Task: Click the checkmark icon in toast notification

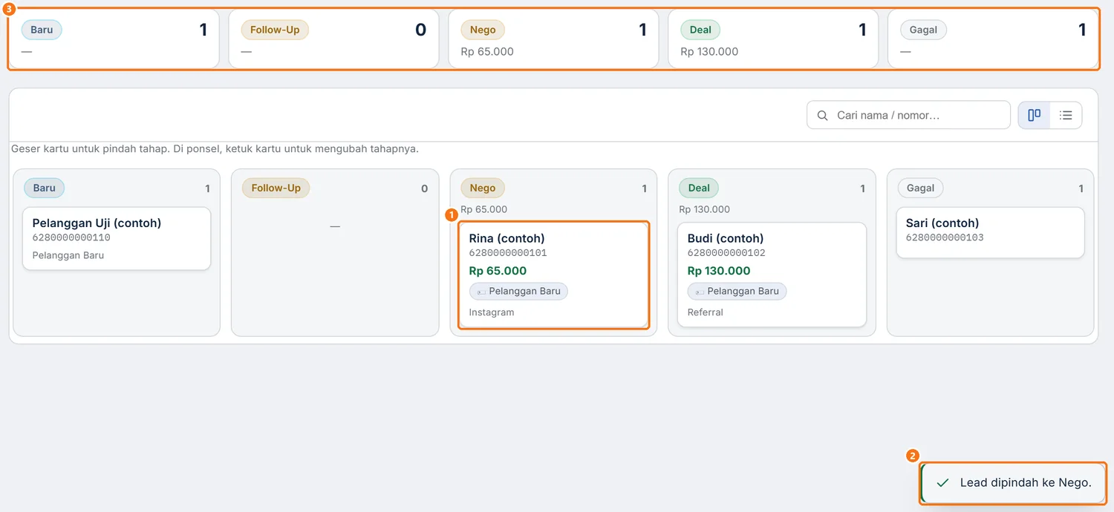Action: pyautogui.click(x=942, y=483)
